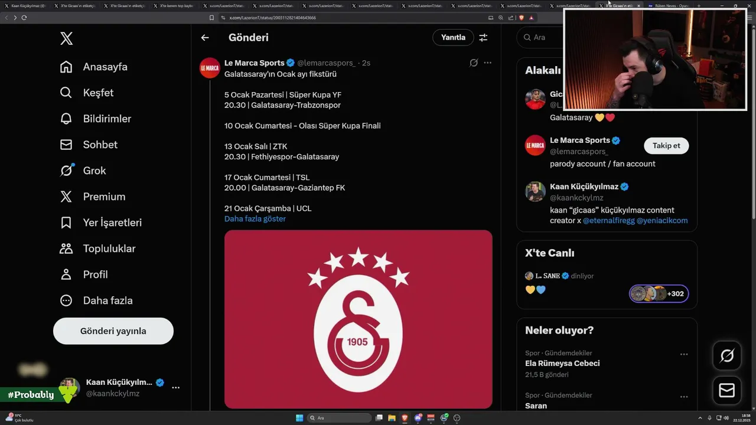
Task: Open floating Grok button
Action: point(727,355)
